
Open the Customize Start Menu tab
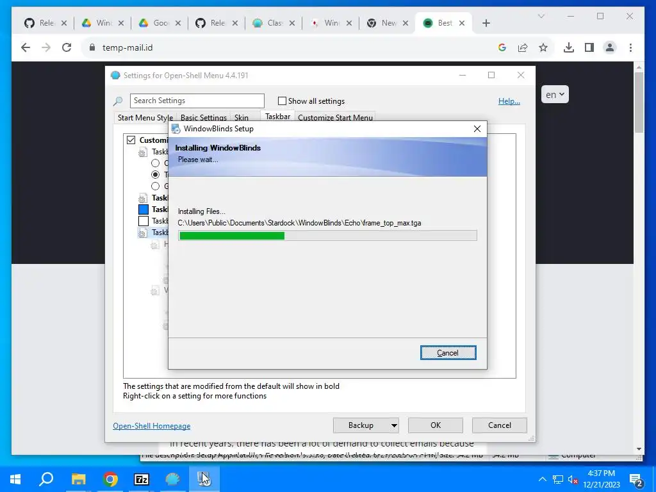[x=335, y=118]
